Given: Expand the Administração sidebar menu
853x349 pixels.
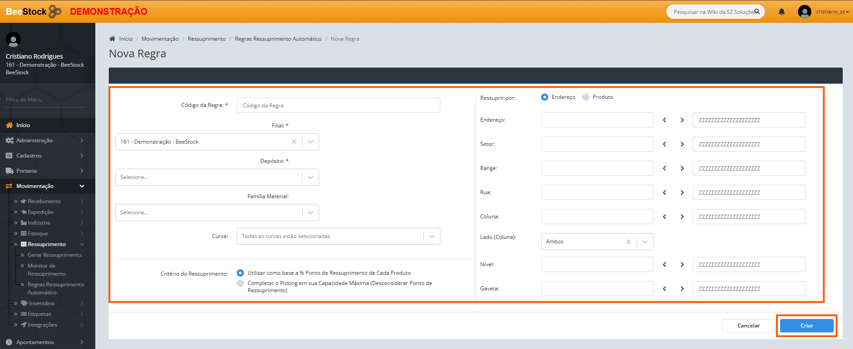Looking at the screenshot, I should 34,140.
